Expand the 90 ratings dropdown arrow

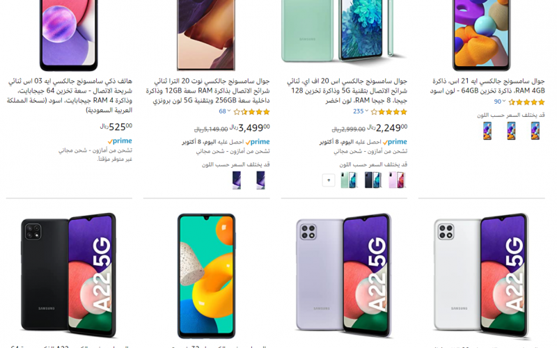pyautogui.click(x=503, y=101)
